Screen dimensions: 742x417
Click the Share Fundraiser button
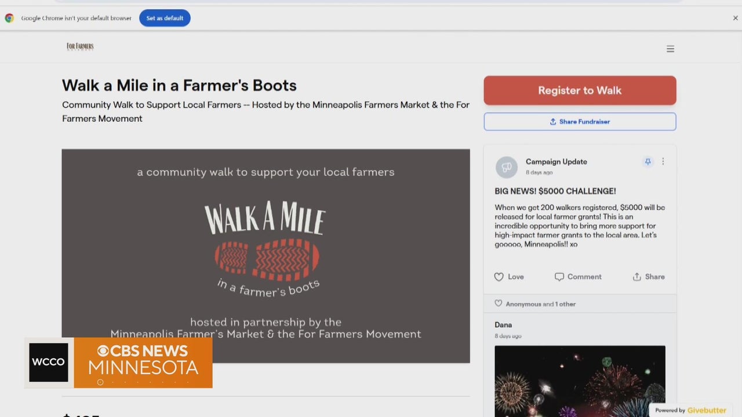tap(580, 122)
